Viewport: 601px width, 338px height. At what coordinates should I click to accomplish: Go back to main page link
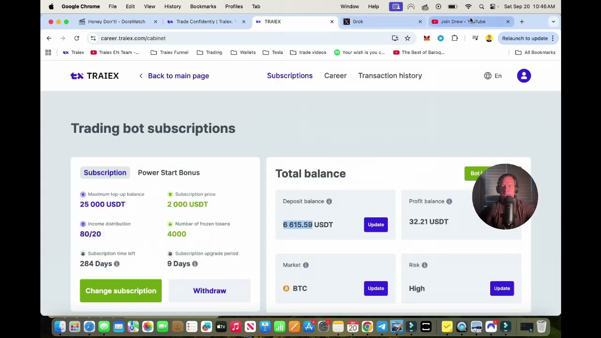[174, 76]
